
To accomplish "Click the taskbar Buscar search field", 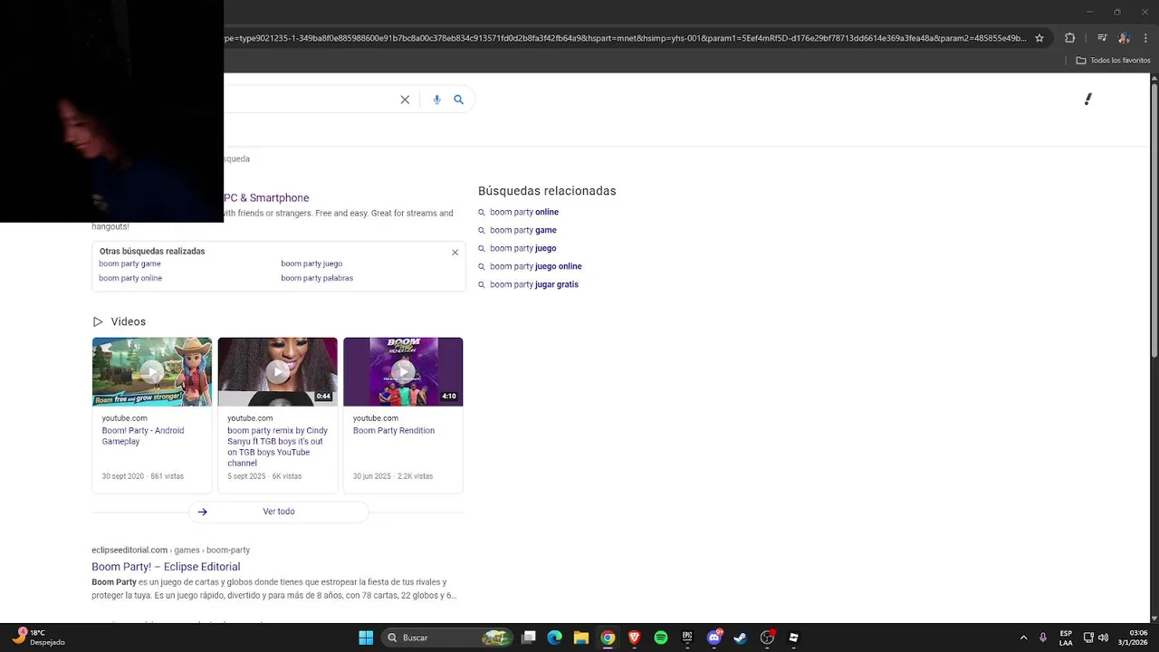I will pos(448,638).
